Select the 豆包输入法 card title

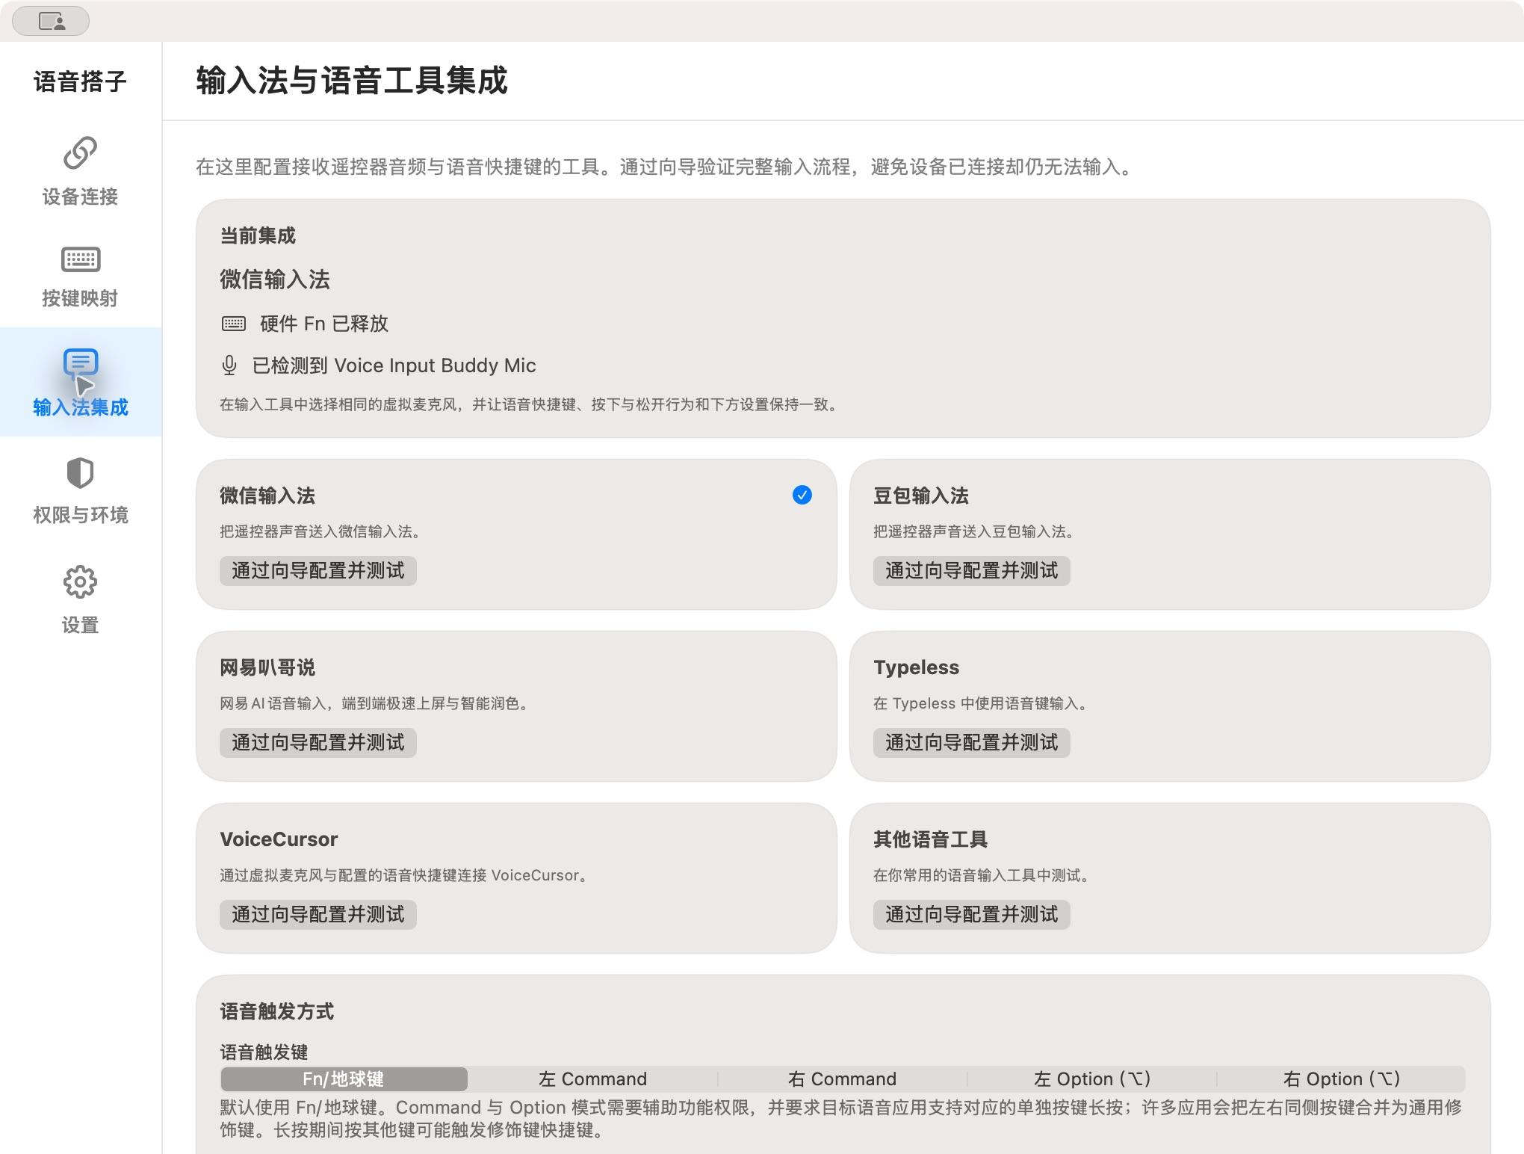point(921,496)
